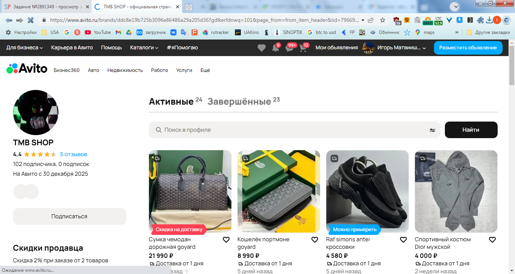The height and width of the screenshot is (274, 515).
Task: Open search filter settings icon in profile search
Action: point(432,130)
